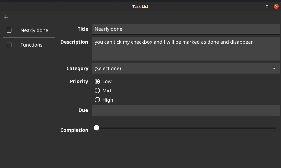Switch priority to Mid

coord(97,90)
